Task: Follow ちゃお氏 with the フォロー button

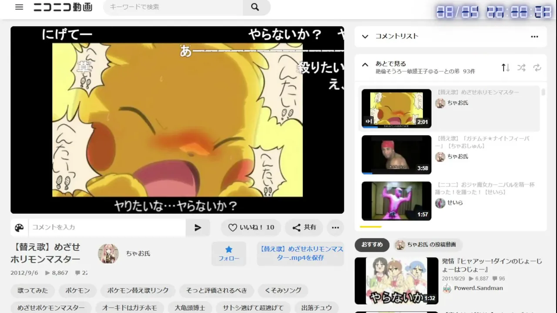Action: click(229, 253)
